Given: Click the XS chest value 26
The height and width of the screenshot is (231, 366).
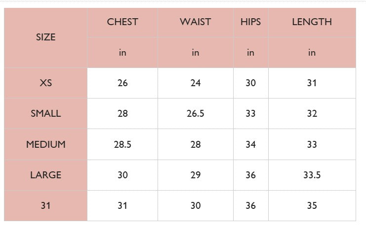Looking at the screenshot, I should pos(122,83).
